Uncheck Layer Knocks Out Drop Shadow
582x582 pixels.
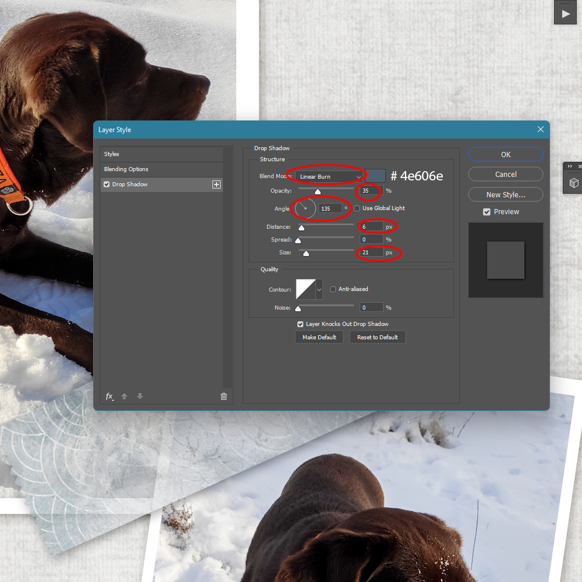coord(300,324)
